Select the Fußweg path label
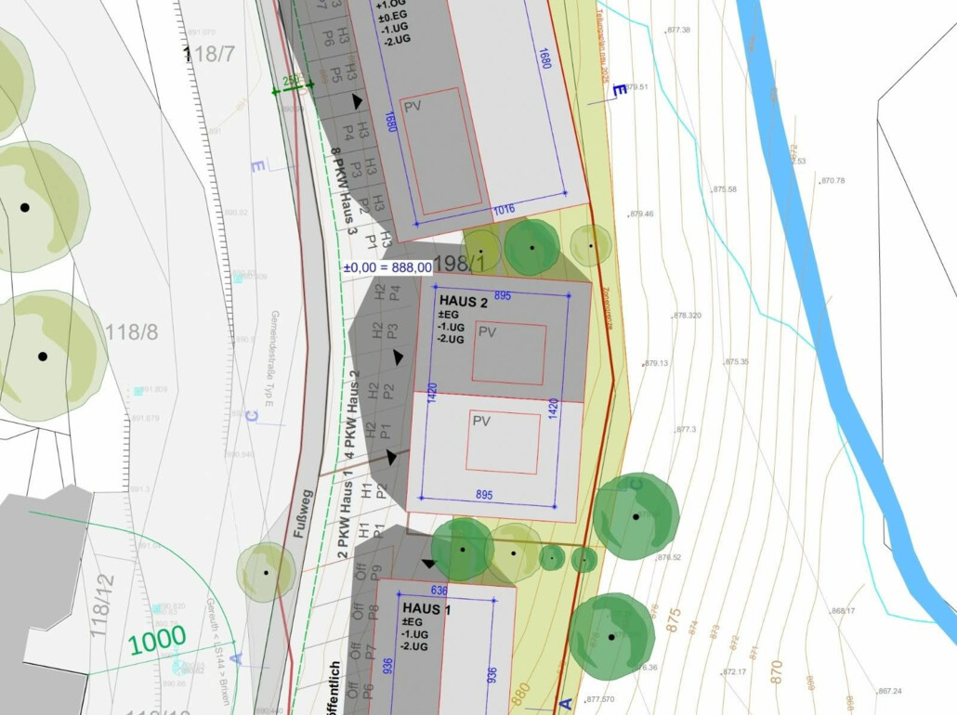The height and width of the screenshot is (715, 957). pyautogui.click(x=300, y=515)
